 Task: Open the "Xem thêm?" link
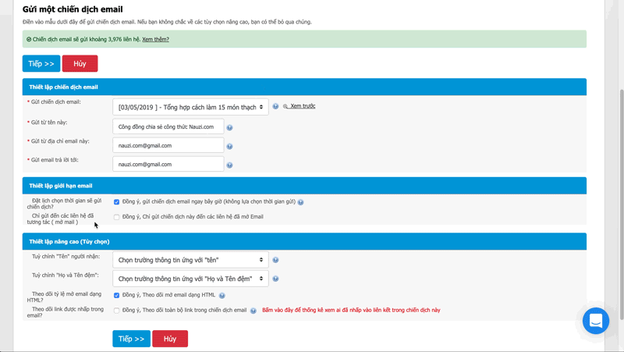155,39
